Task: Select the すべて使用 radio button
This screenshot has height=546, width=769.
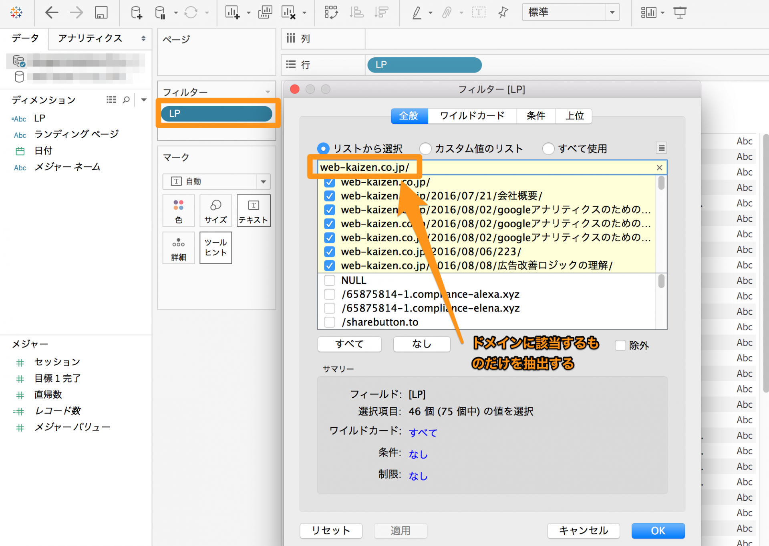Action: click(x=548, y=149)
